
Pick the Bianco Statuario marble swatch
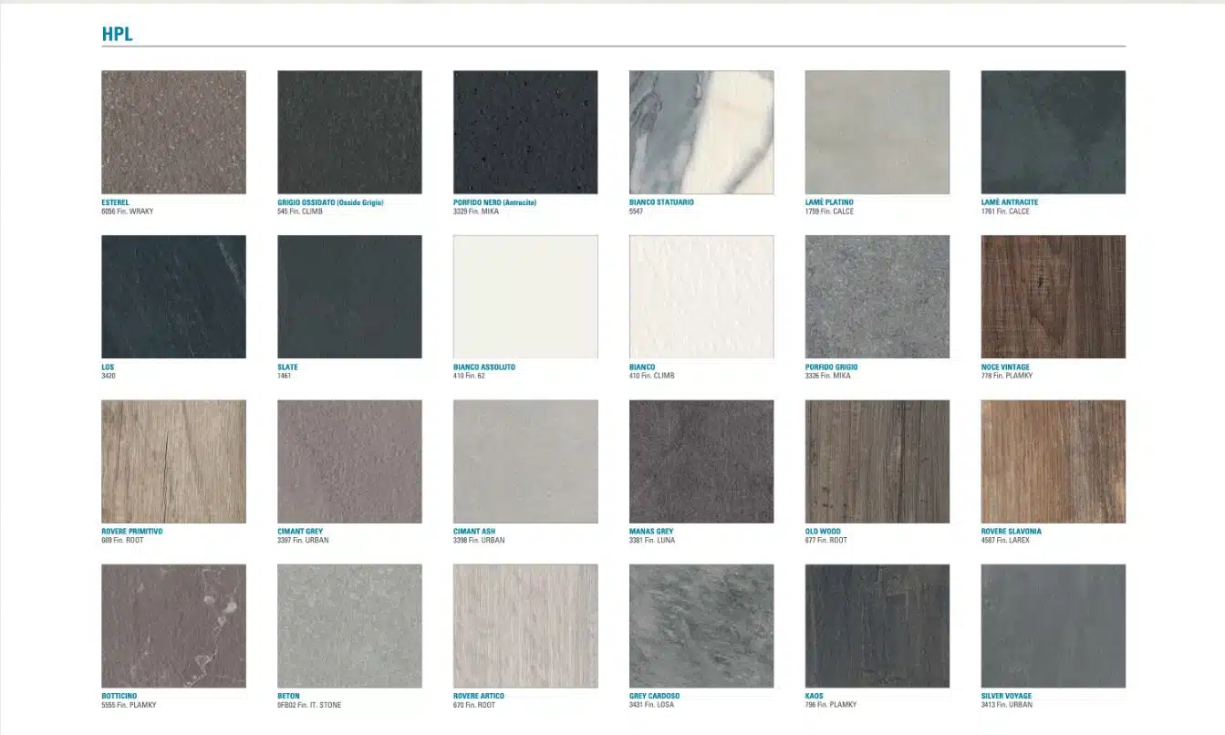701,132
